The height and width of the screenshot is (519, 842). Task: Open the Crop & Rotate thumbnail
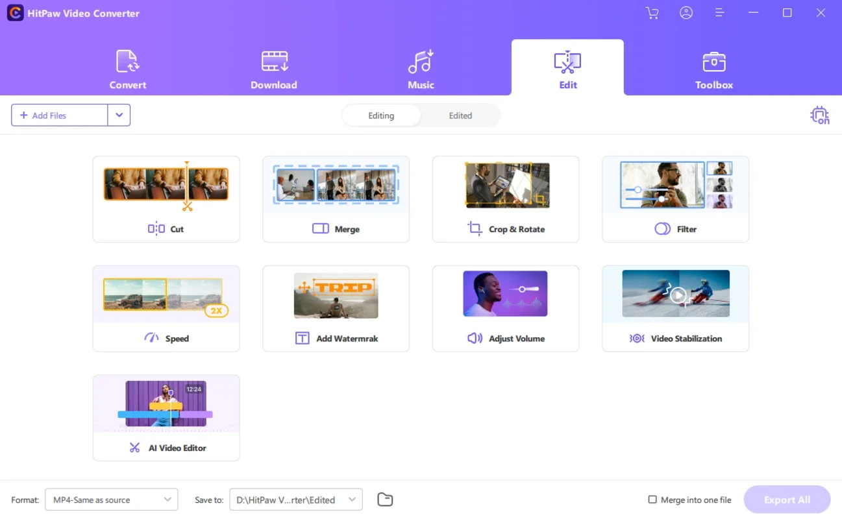[x=507, y=185]
